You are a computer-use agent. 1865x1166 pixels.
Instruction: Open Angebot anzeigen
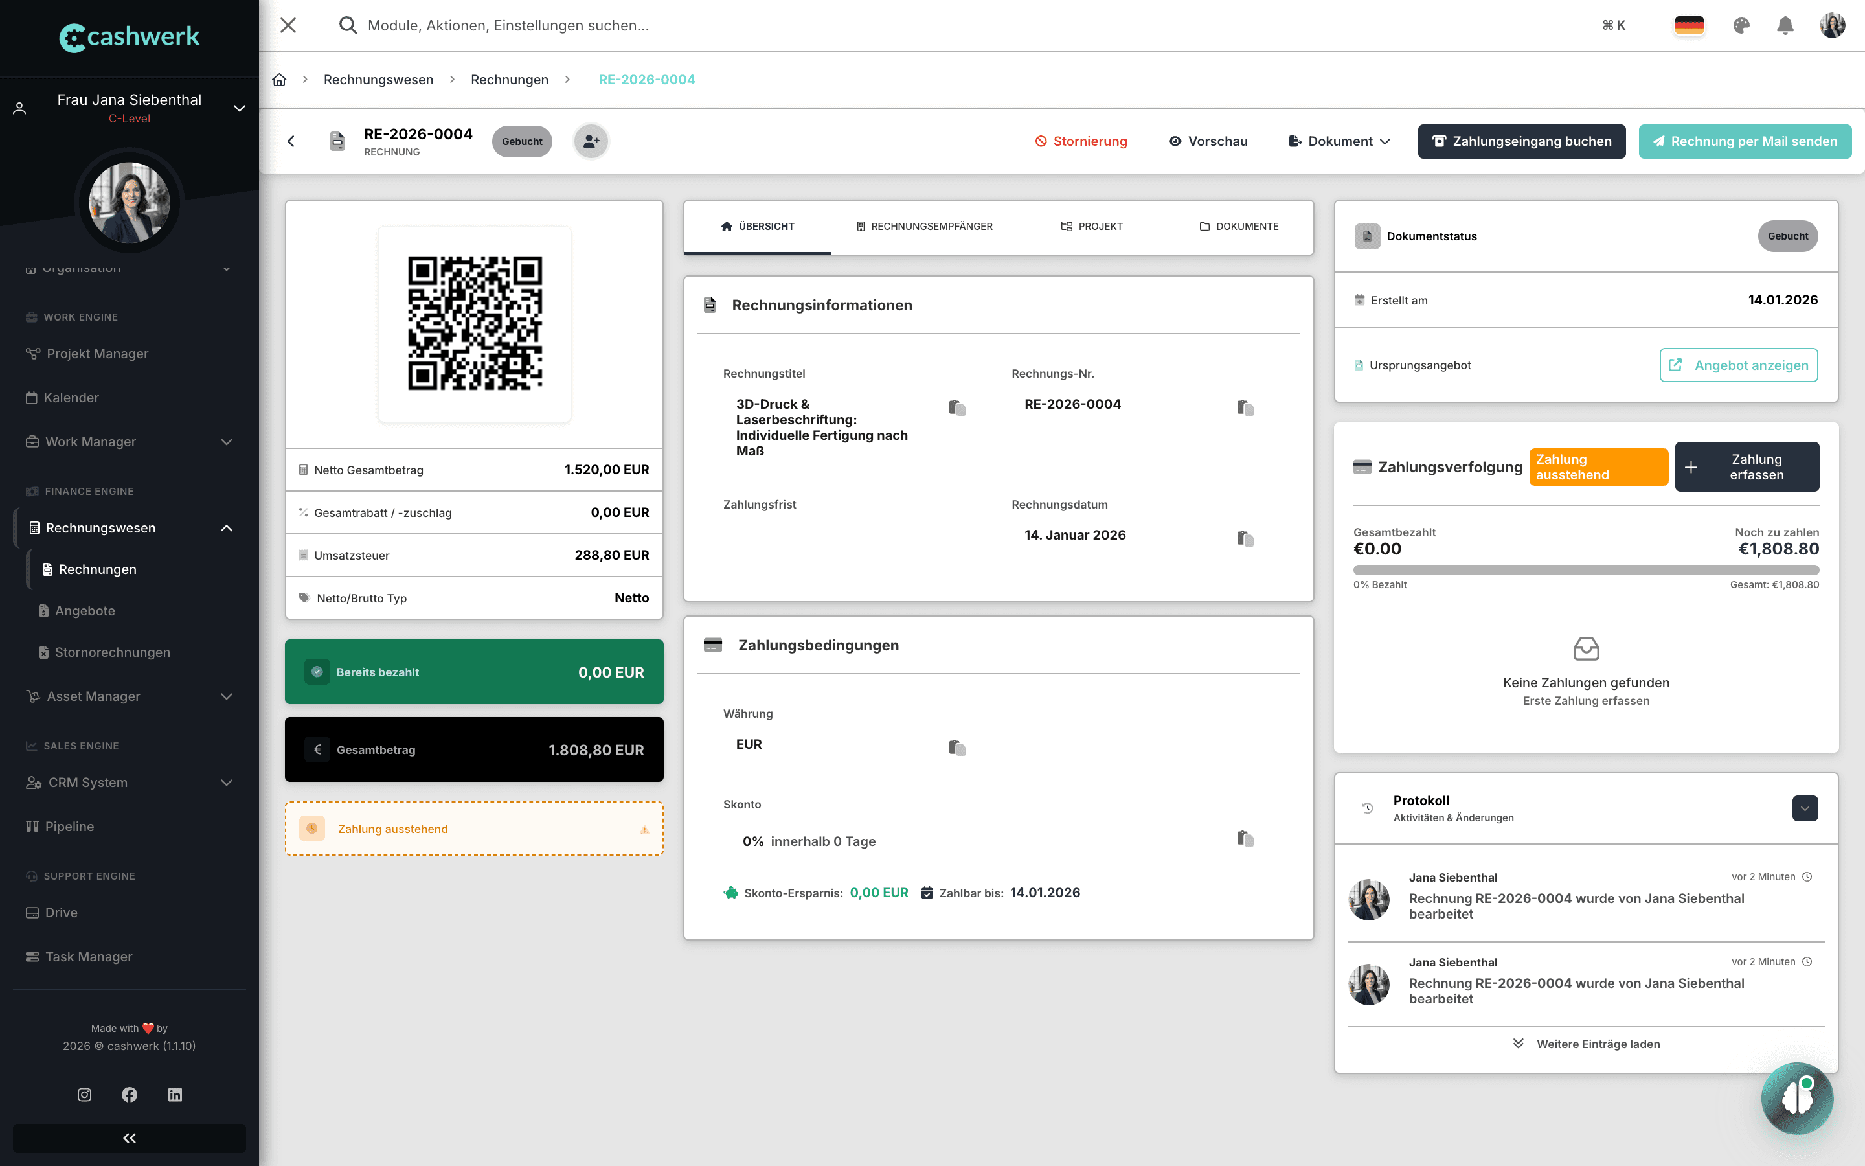(x=1739, y=365)
